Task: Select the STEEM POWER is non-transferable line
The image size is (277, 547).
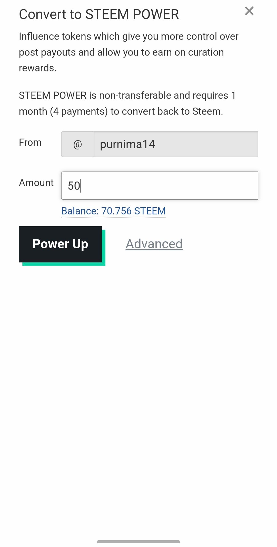Action: click(127, 96)
